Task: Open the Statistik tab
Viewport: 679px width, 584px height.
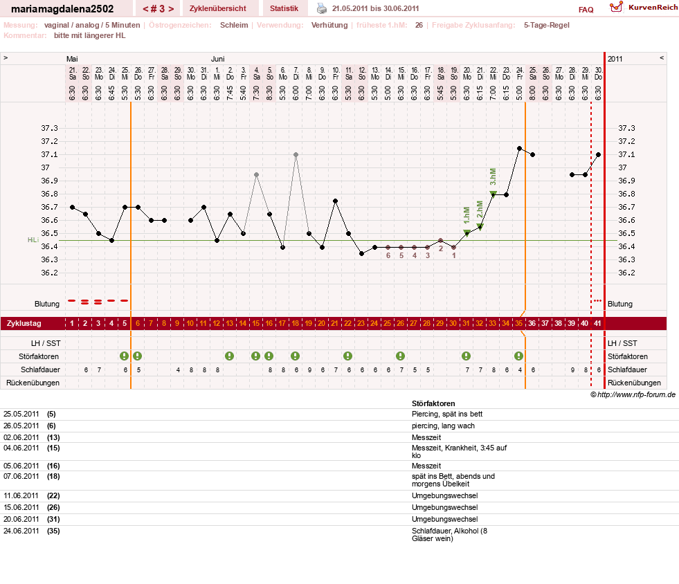Action: pos(284,9)
